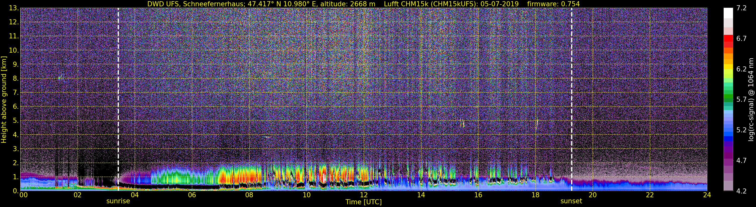Click the white dashed sunset marker line

(572, 99)
